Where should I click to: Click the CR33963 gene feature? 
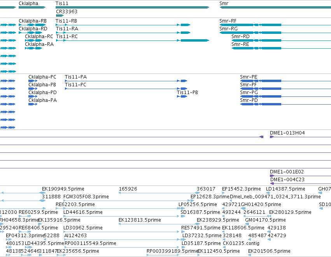pos(60,16)
